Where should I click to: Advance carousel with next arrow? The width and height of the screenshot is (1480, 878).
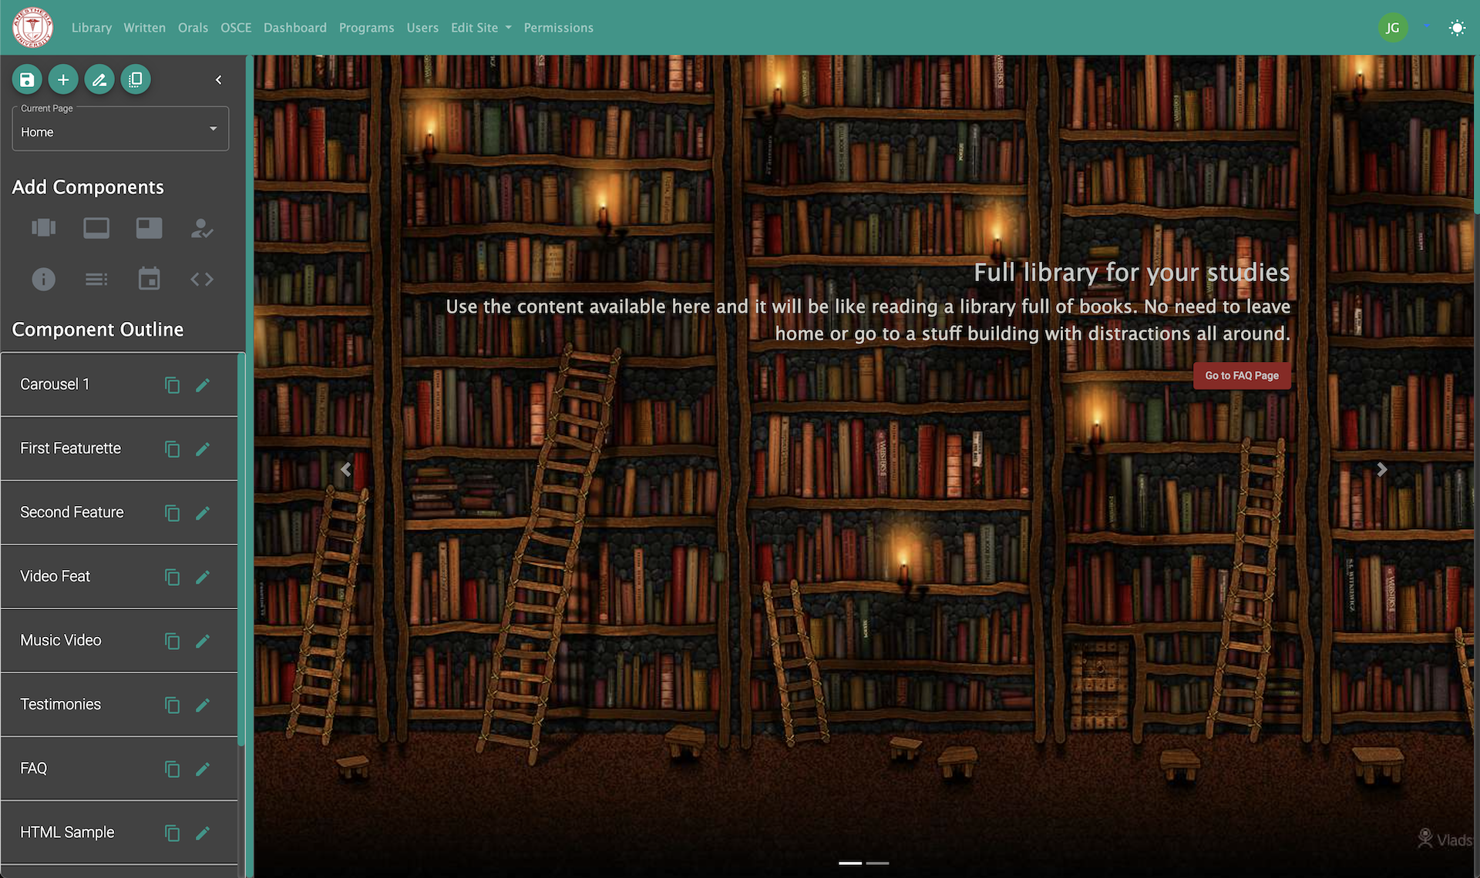(1382, 469)
